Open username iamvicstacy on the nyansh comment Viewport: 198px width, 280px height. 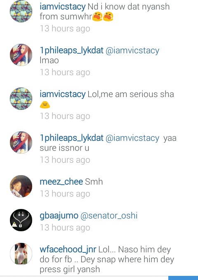[63, 7]
